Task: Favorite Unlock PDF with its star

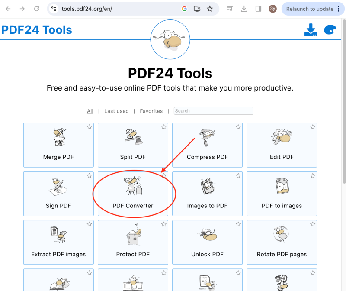Action: click(x=238, y=224)
